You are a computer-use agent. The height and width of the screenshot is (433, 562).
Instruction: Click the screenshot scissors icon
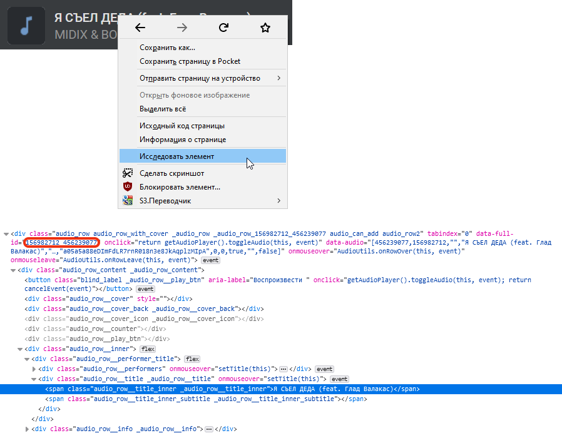(128, 173)
